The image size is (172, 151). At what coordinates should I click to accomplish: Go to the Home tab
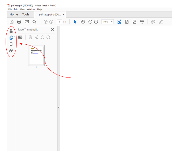(x=14, y=14)
